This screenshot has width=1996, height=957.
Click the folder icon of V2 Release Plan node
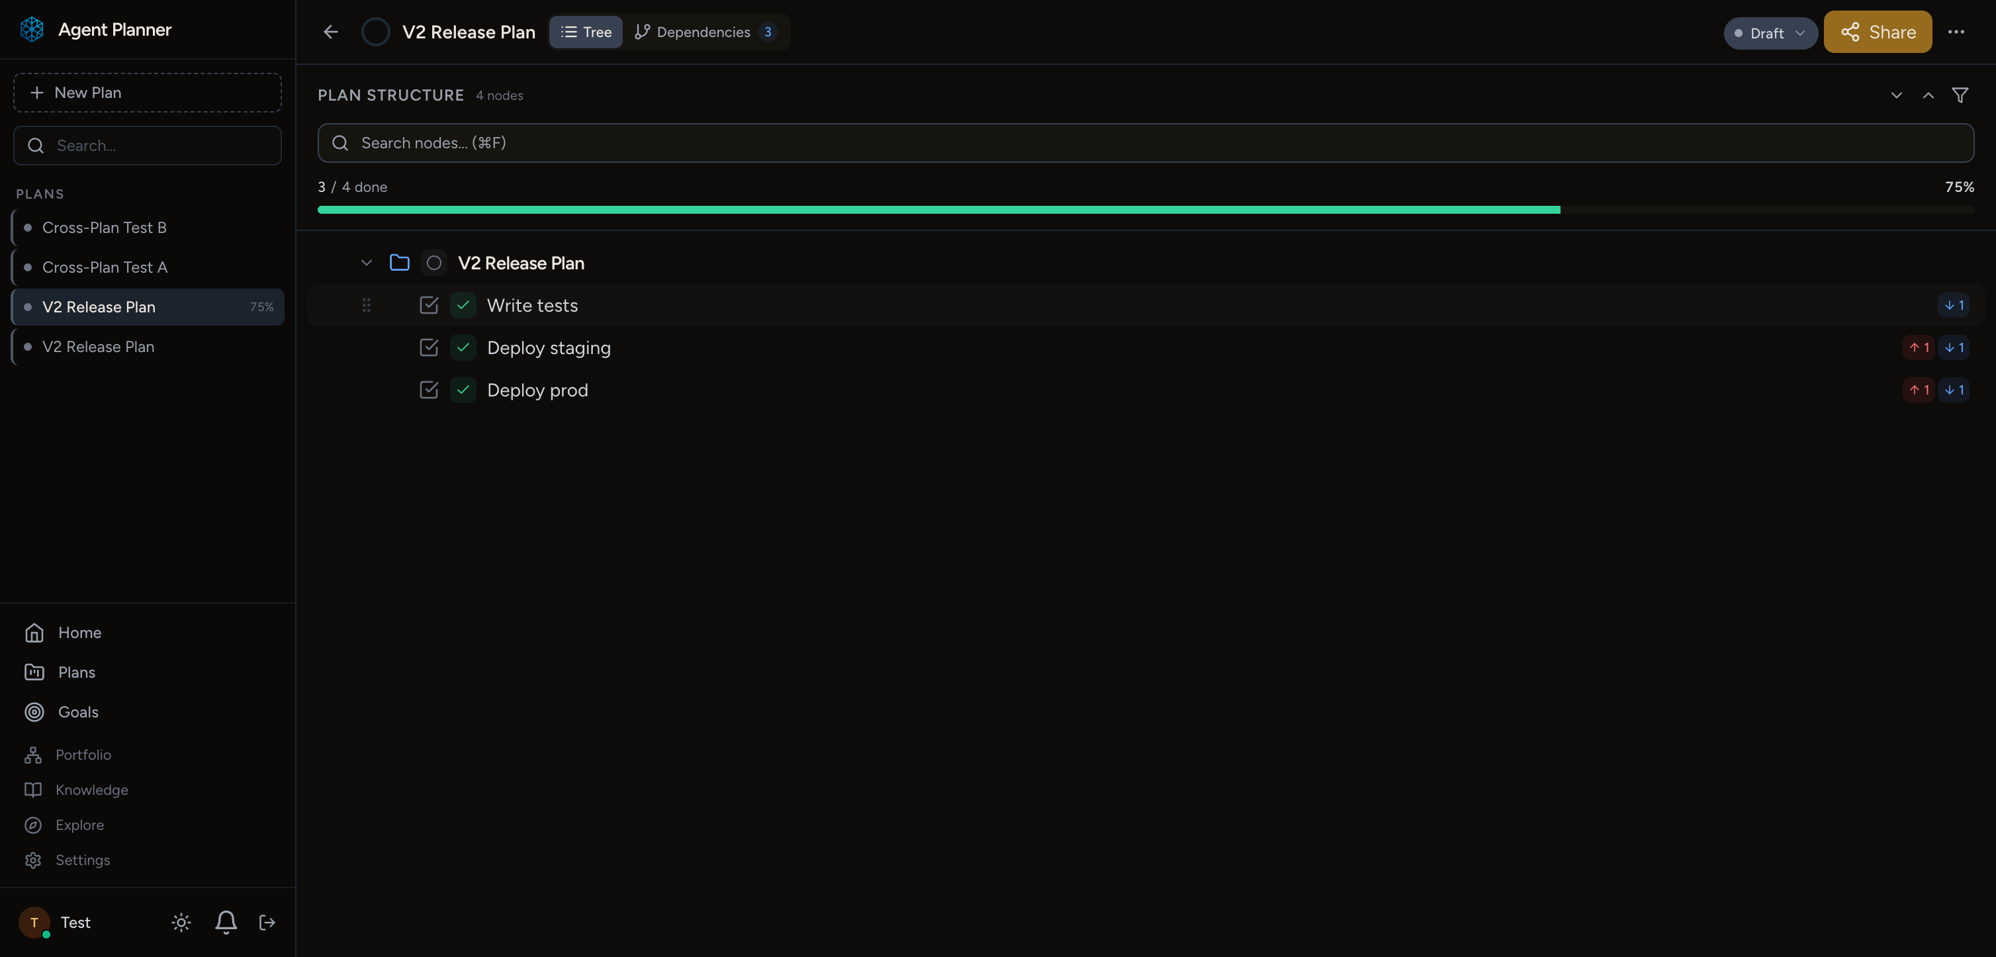pyautogui.click(x=400, y=263)
